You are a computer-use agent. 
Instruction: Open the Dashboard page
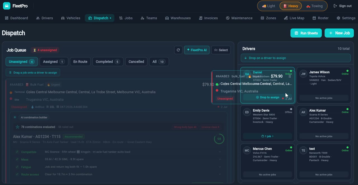(17, 18)
